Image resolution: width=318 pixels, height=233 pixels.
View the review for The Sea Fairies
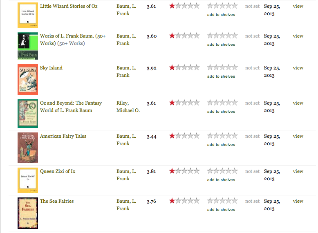click(x=298, y=201)
